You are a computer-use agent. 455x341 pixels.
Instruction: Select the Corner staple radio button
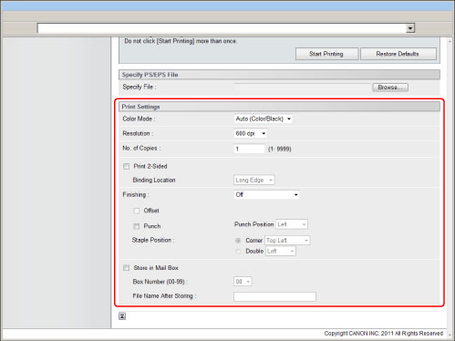(238, 241)
